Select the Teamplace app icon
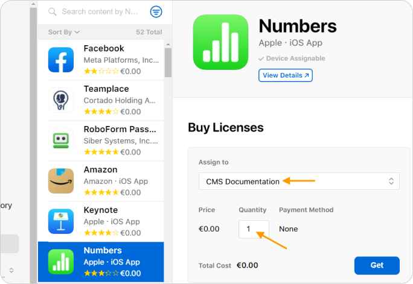413x284 pixels. point(61,100)
